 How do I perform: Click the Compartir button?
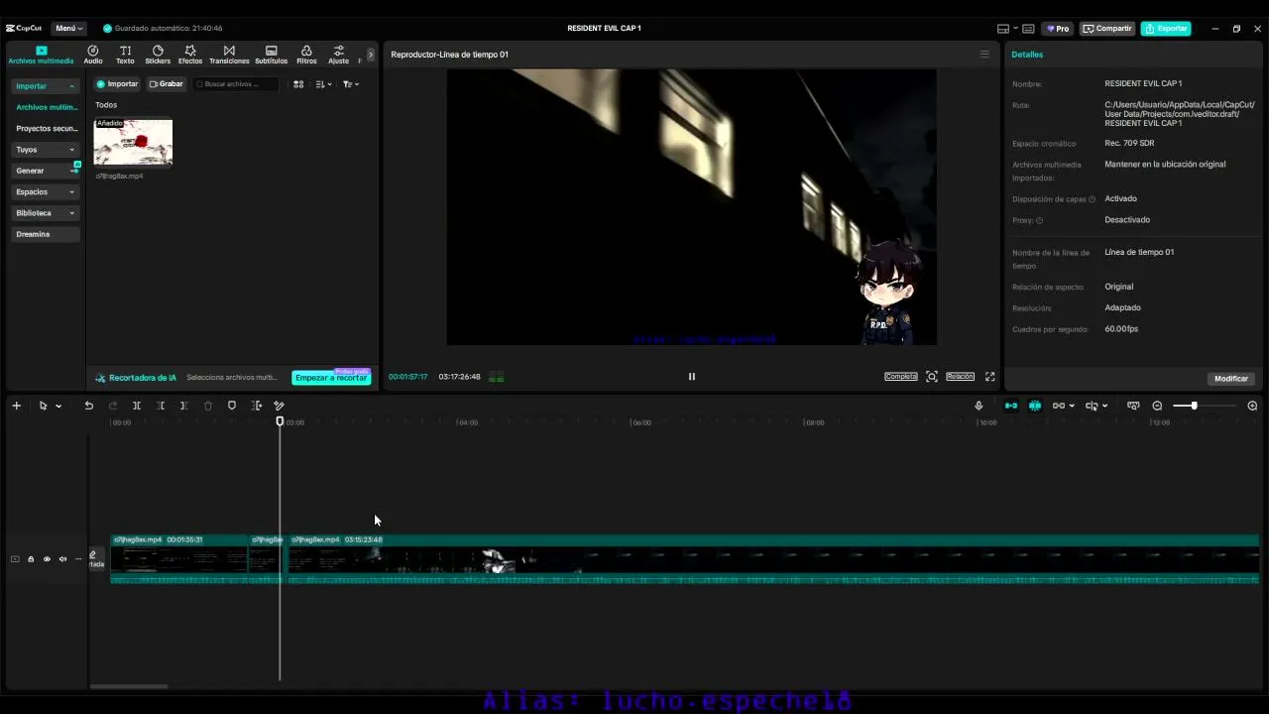click(1107, 29)
